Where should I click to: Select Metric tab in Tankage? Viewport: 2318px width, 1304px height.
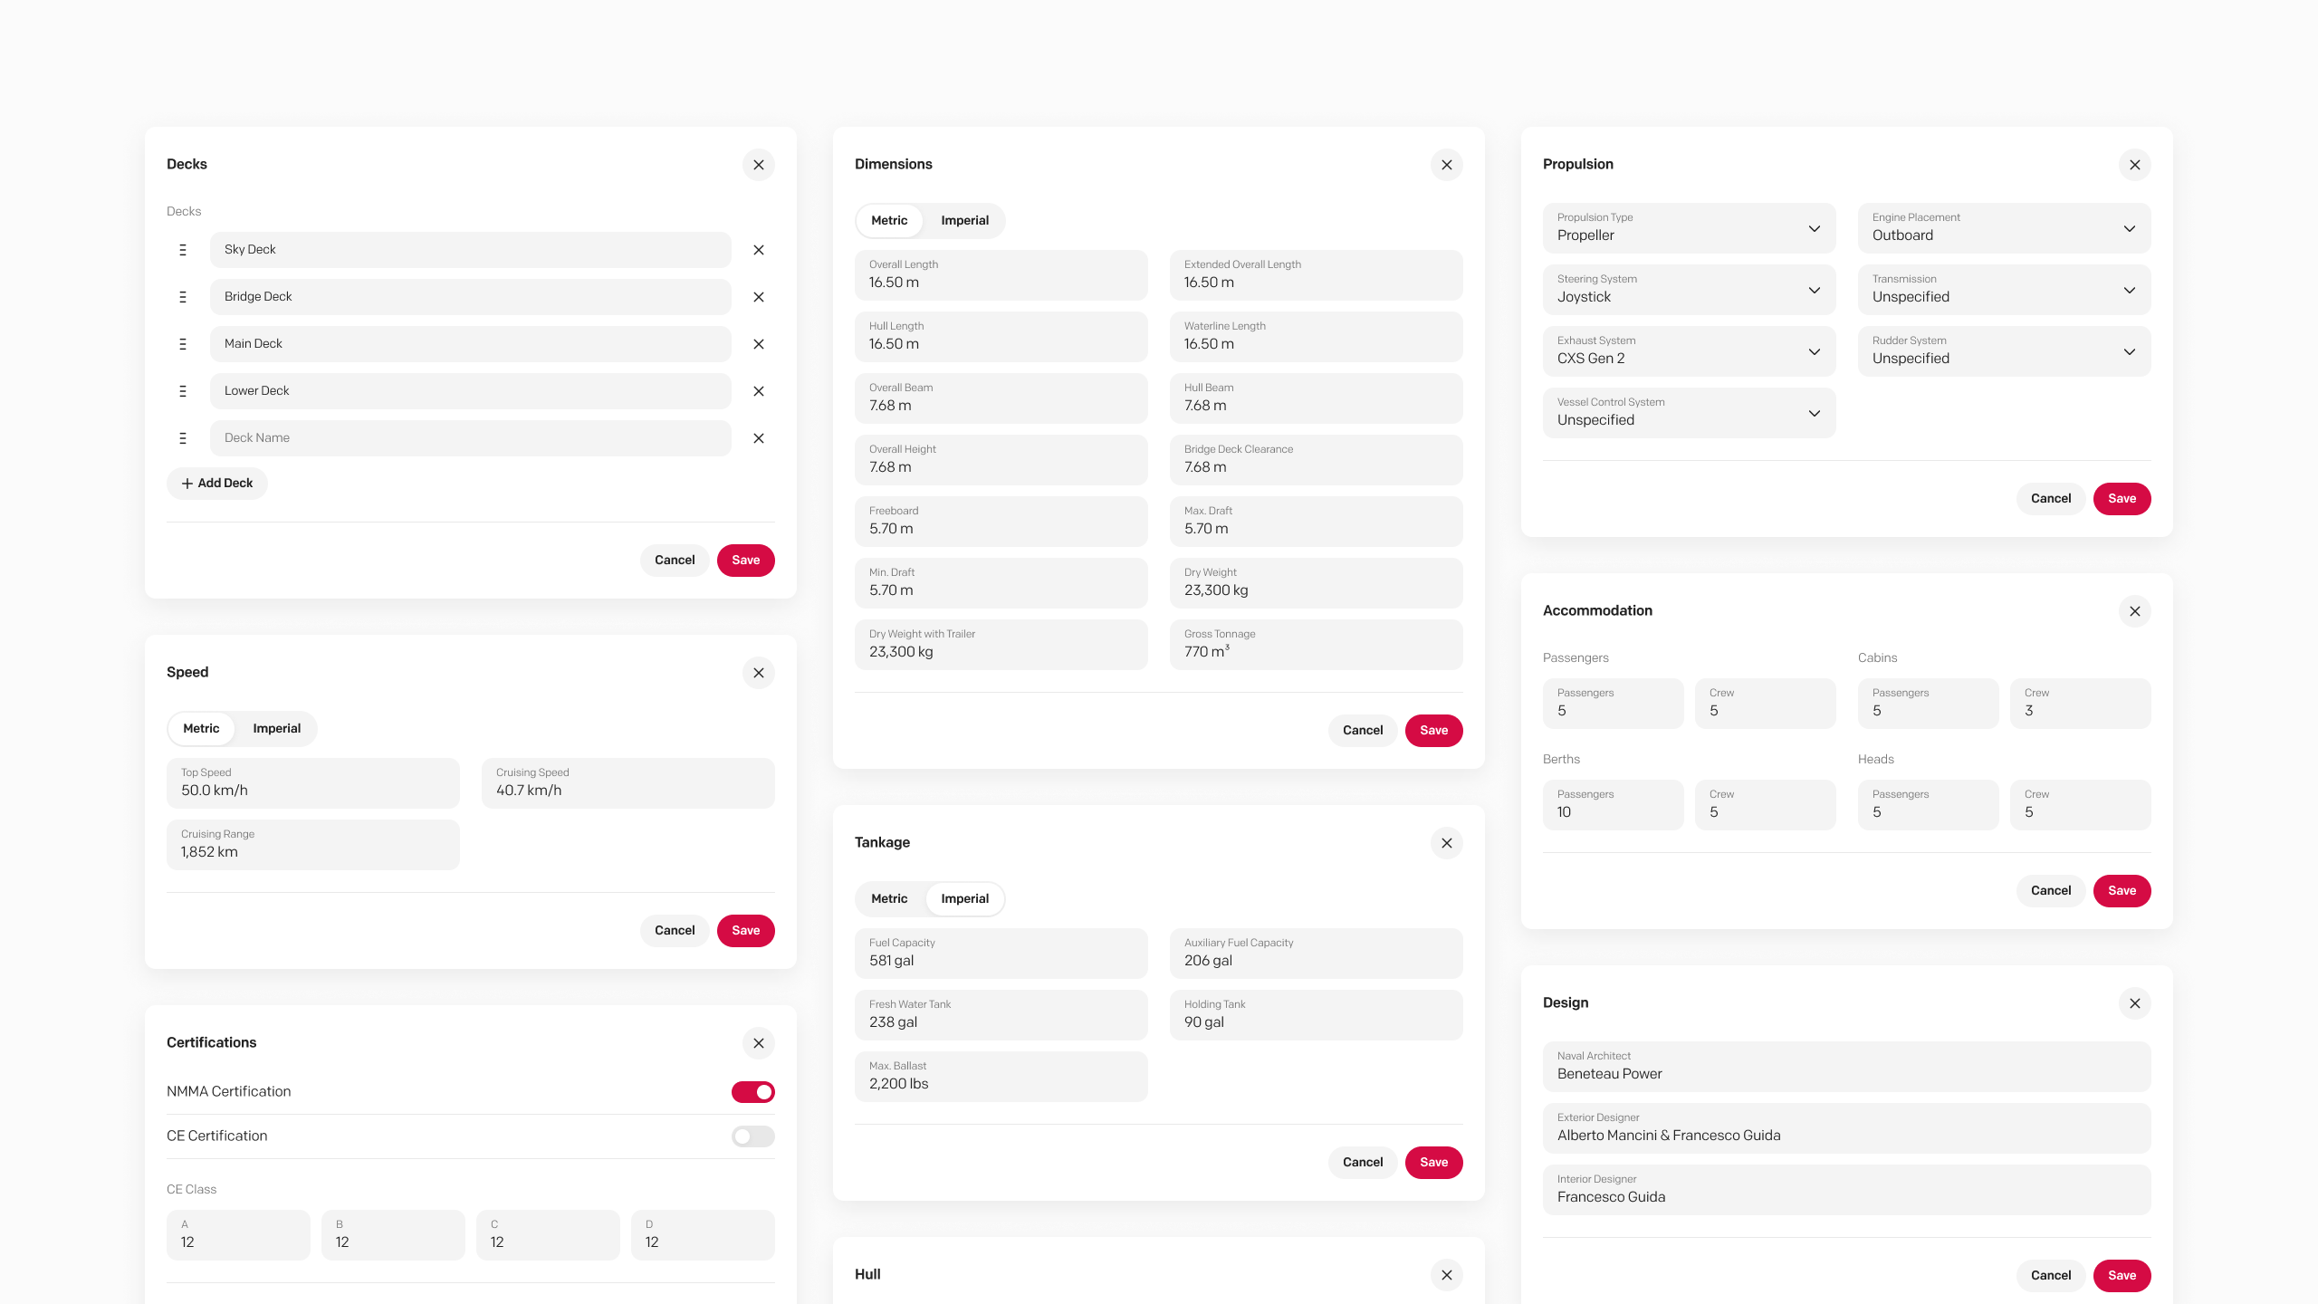[x=888, y=899]
